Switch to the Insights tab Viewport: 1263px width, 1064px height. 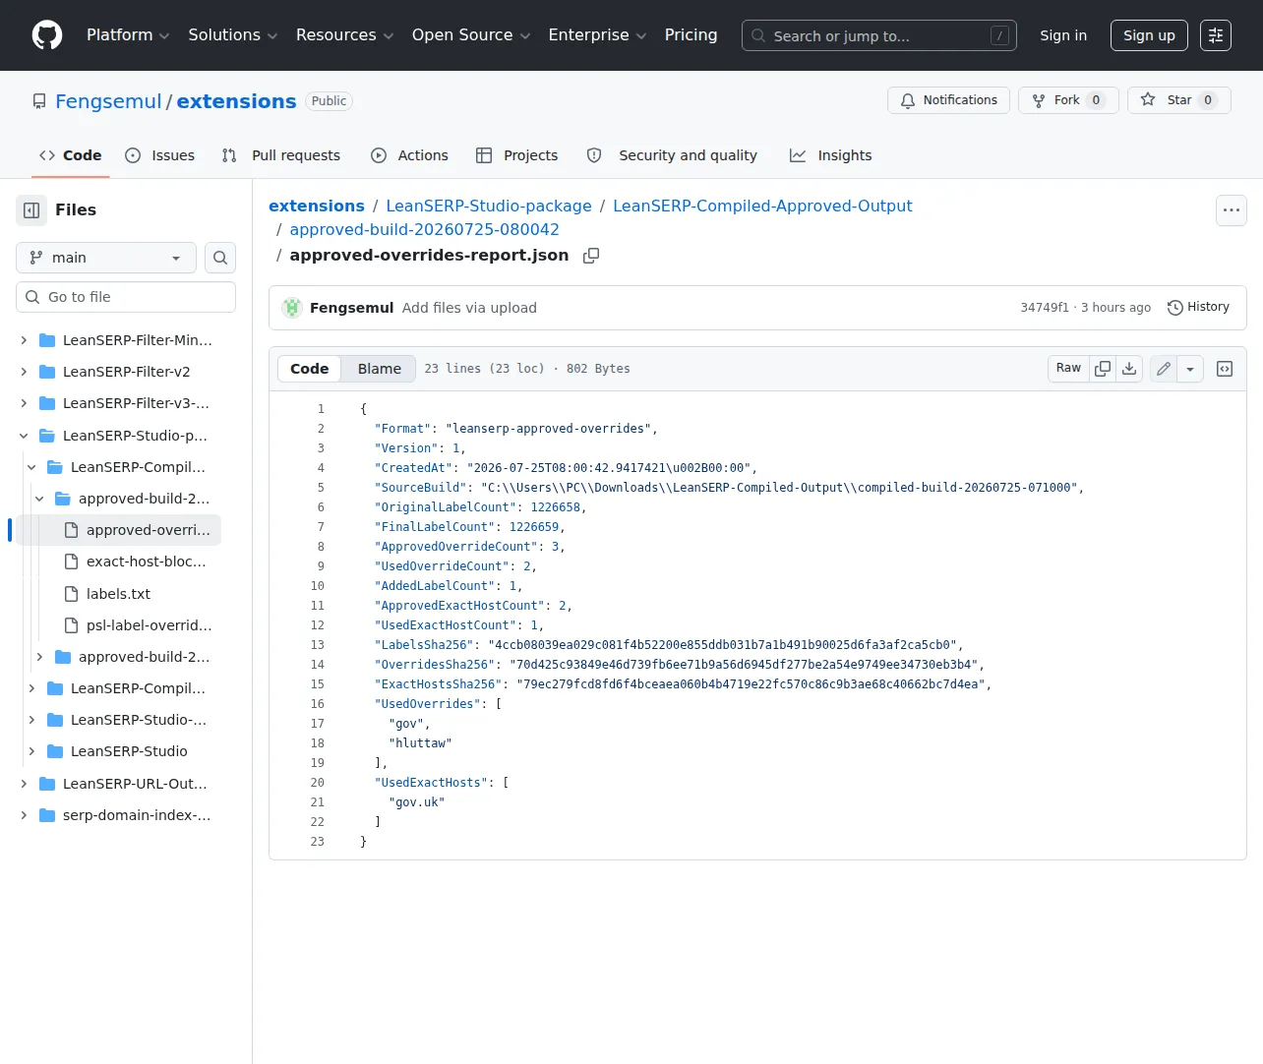[x=831, y=155]
